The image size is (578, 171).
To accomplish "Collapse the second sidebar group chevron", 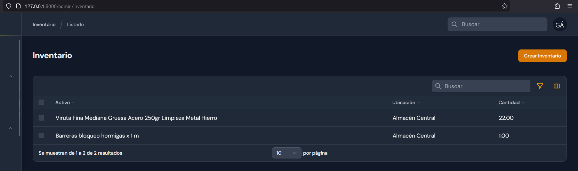I will pyautogui.click(x=11, y=128).
